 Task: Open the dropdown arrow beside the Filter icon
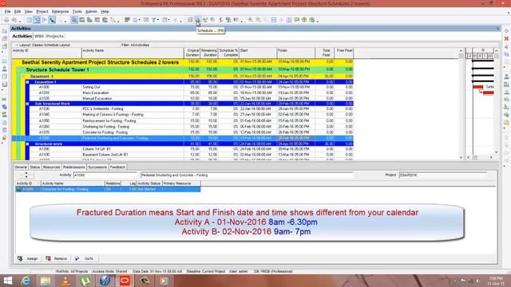click(158, 20)
